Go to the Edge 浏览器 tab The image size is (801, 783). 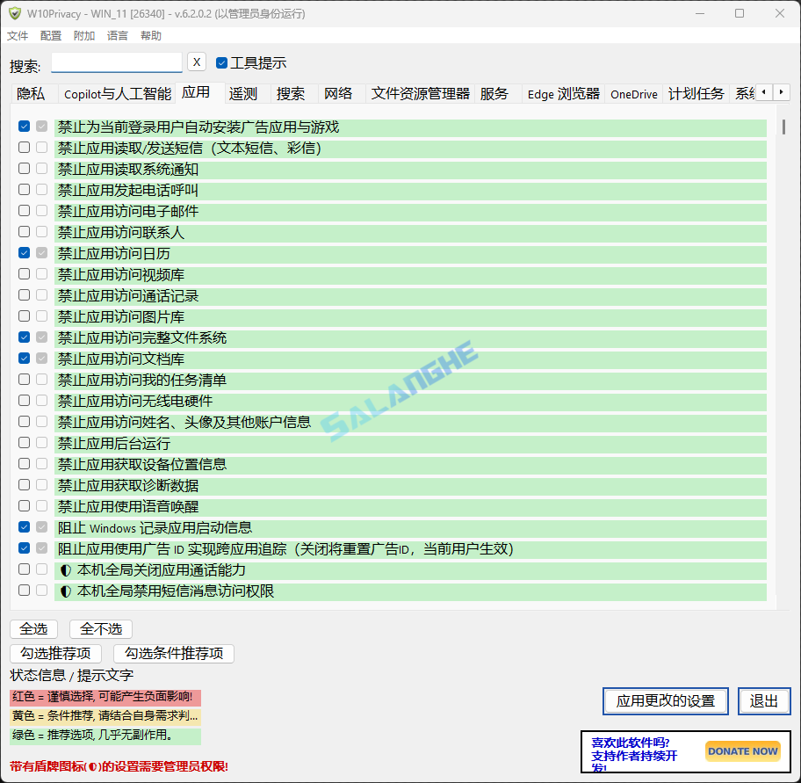(x=564, y=94)
